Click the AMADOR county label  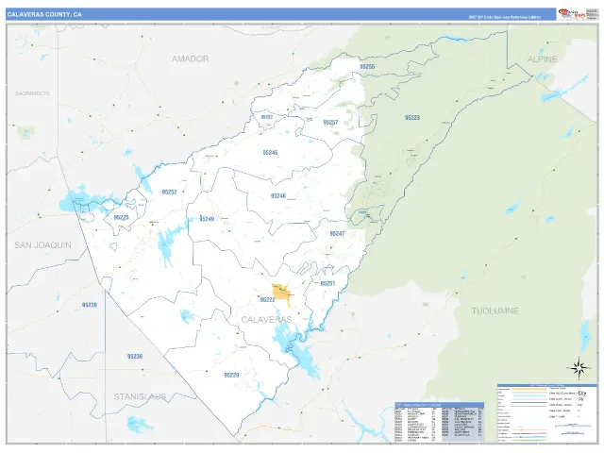click(190, 59)
